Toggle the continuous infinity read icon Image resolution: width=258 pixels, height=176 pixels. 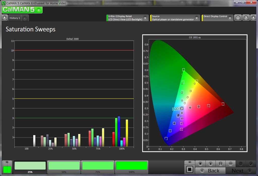(x=230, y=164)
